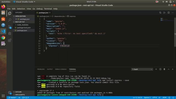Click Activities in the top bar
176x99 pixels.
(6, 2)
